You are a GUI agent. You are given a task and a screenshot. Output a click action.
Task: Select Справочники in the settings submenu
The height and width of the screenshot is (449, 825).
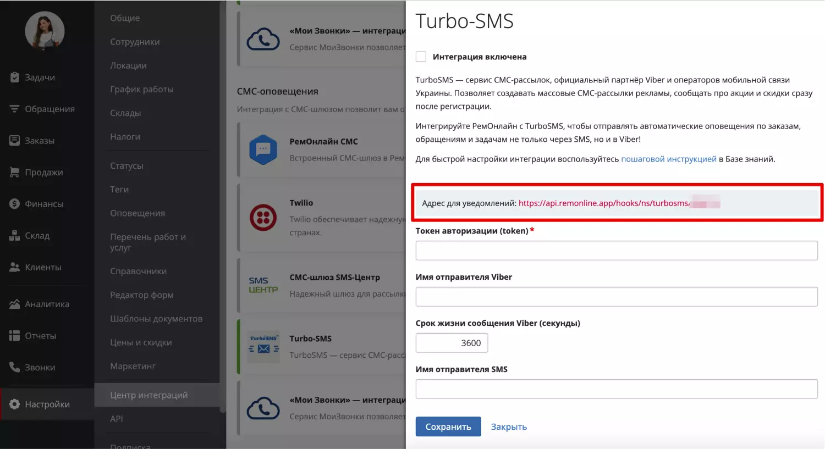pyautogui.click(x=138, y=271)
